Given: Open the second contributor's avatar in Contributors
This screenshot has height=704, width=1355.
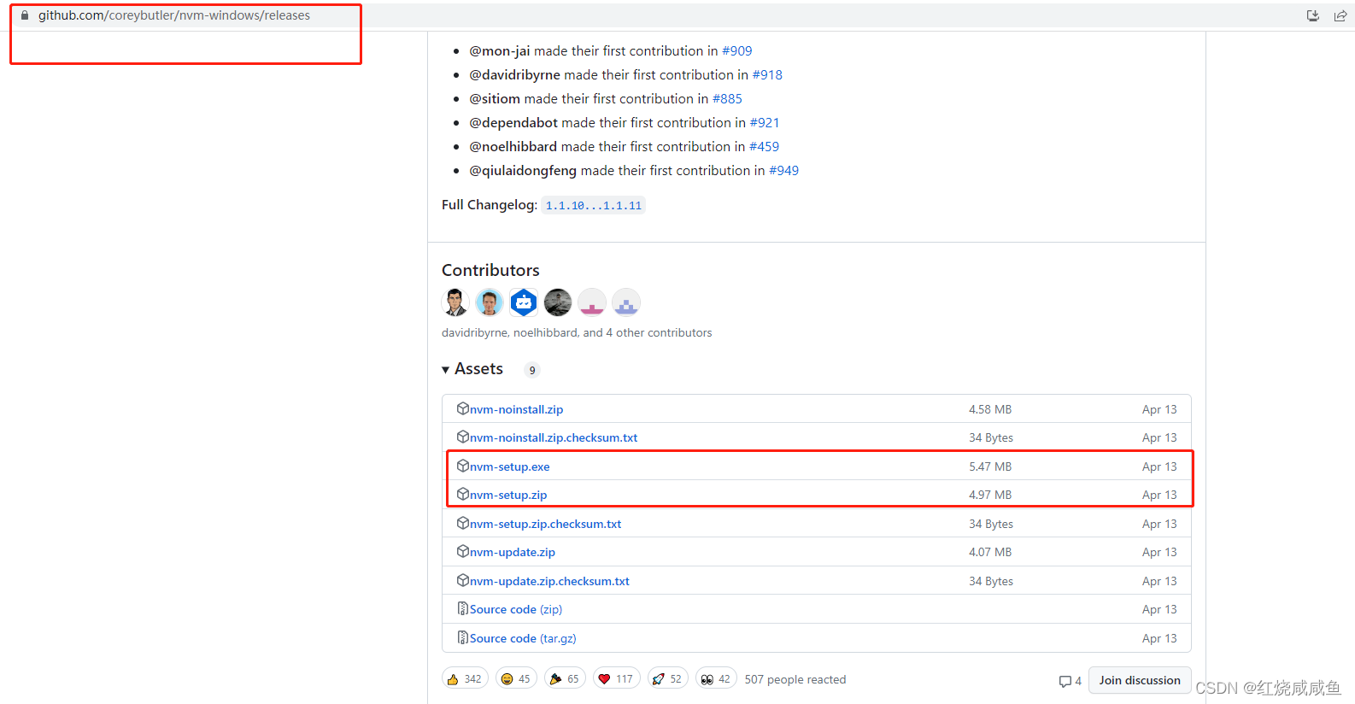Looking at the screenshot, I should click(x=490, y=302).
